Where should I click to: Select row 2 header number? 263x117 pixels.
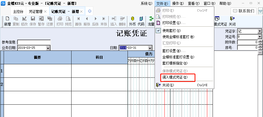click(2, 84)
